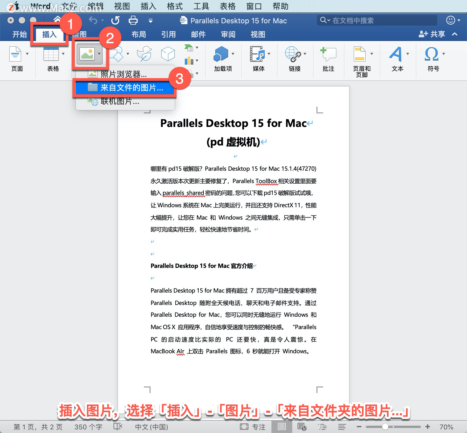
Task: Open the 格式 menu in macOS menu bar
Action: [x=175, y=6]
